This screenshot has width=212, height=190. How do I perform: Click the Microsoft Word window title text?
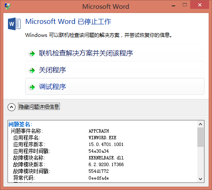pyautogui.click(x=106, y=7)
